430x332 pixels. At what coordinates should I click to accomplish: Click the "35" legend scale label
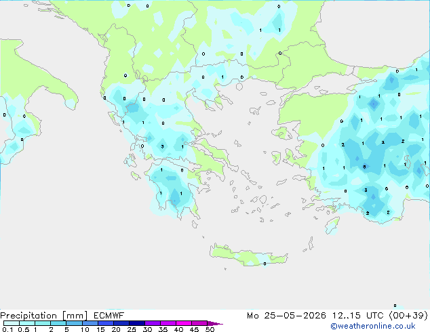tap(163, 329)
